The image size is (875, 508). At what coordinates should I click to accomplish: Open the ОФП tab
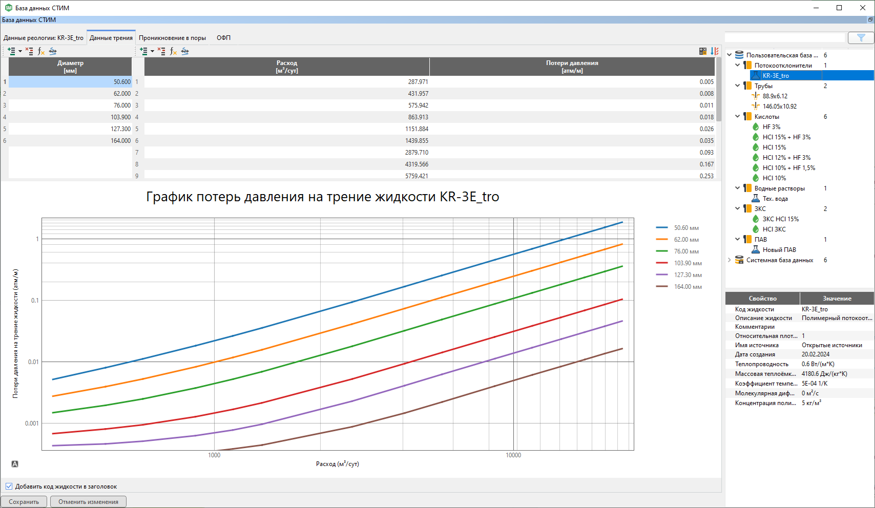click(223, 38)
